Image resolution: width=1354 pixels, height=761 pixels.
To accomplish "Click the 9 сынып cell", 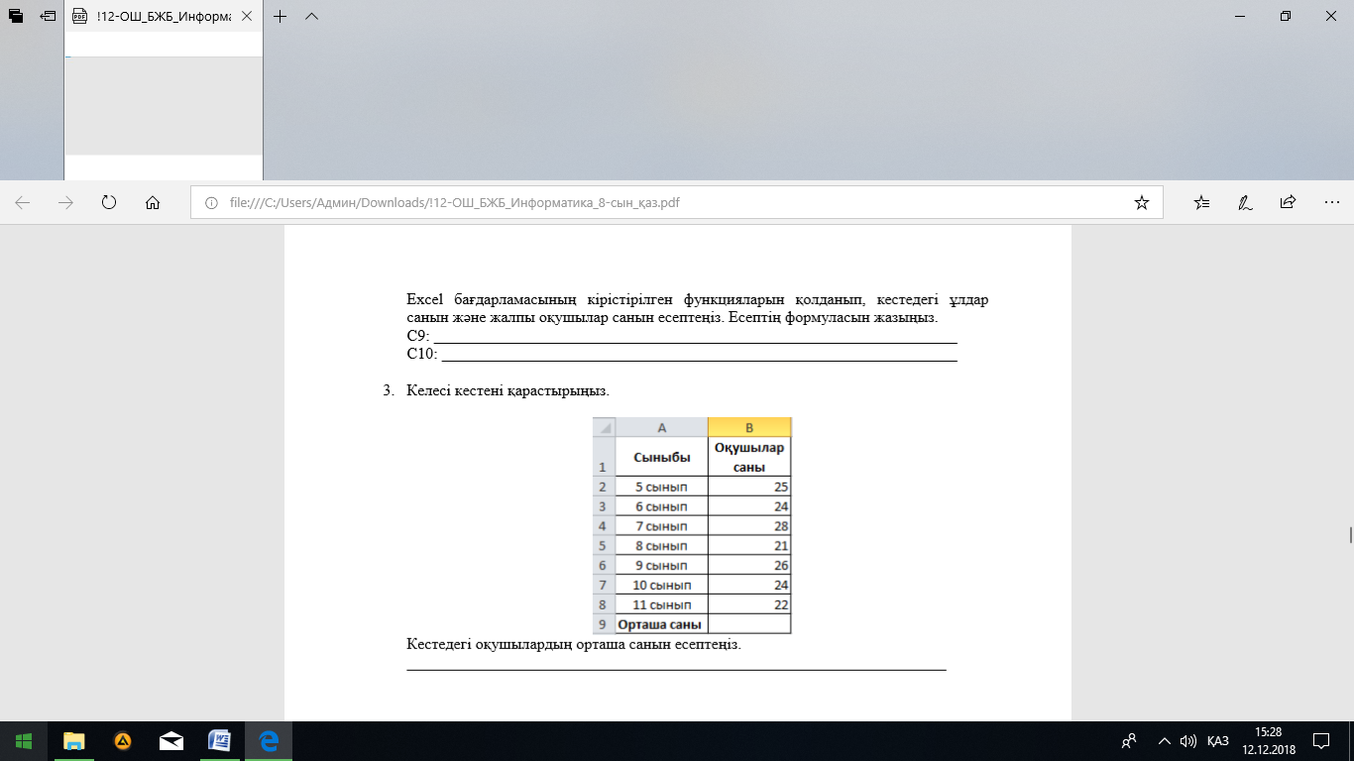I will [x=661, y=566].
